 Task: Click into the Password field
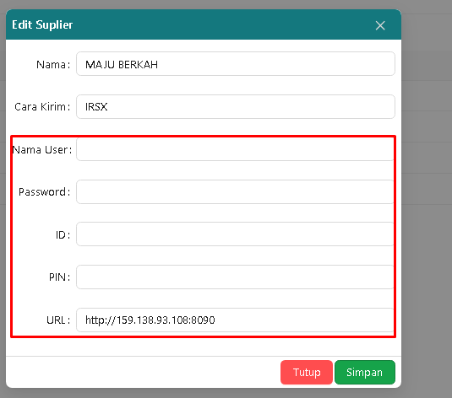(235, 191)
